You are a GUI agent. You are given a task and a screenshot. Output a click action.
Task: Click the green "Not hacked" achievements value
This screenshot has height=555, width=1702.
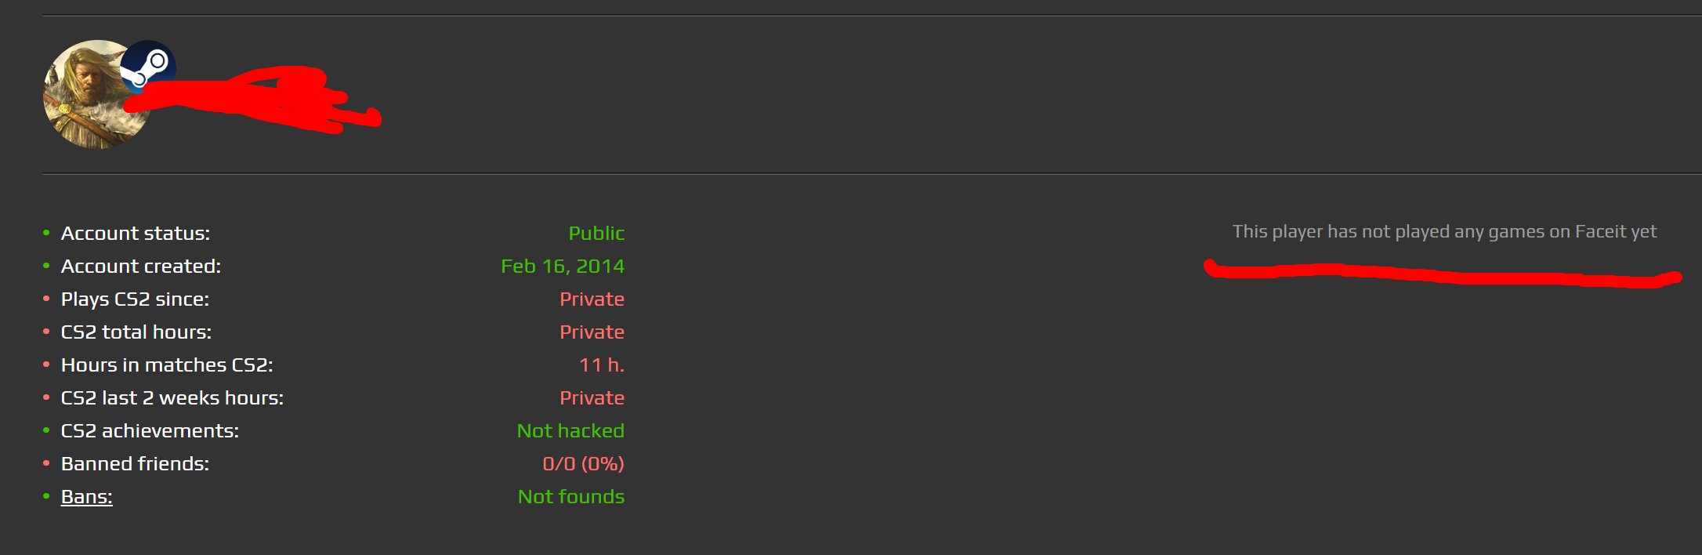(x=570, y=431)
